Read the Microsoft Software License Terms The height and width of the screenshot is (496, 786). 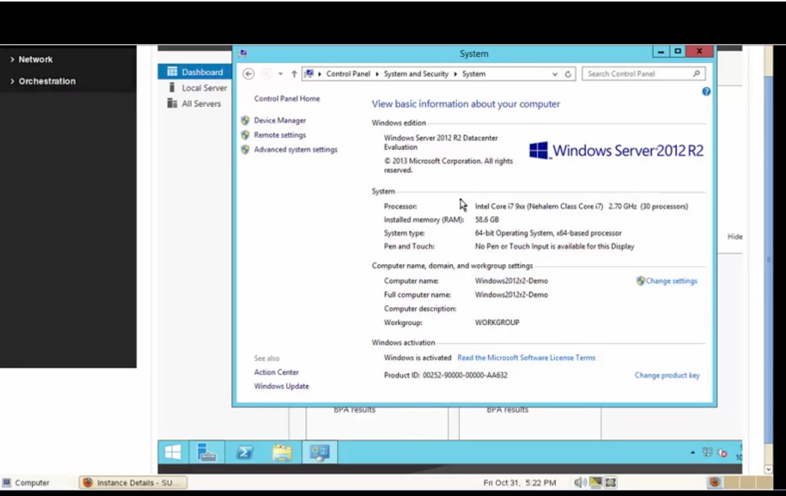click(526, 358)
